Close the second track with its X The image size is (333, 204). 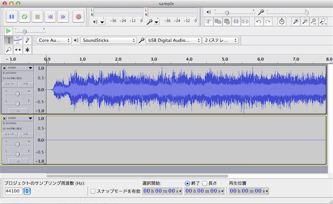point(4,119)
